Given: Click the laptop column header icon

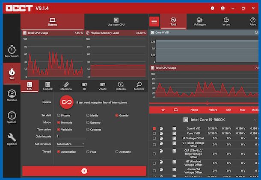Looking at the screenshot, I should (x=175, y=110).
